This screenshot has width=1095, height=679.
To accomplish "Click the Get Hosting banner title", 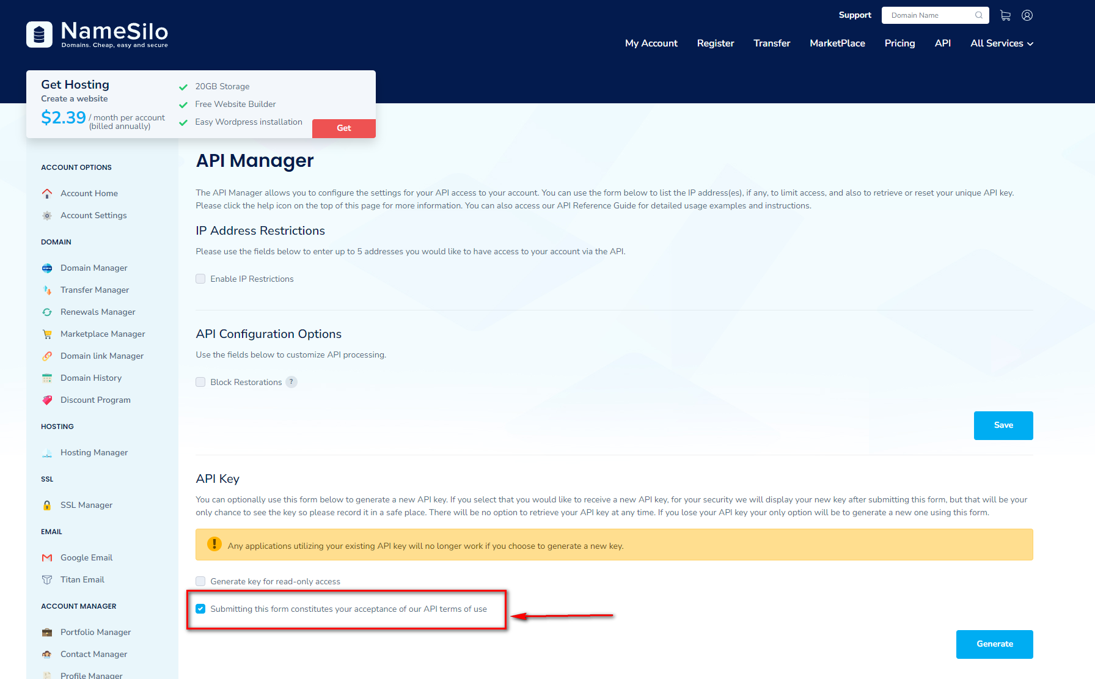I will point(75,84).
